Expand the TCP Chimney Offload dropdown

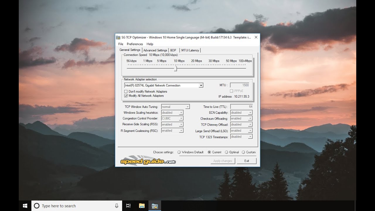(250, 125)
